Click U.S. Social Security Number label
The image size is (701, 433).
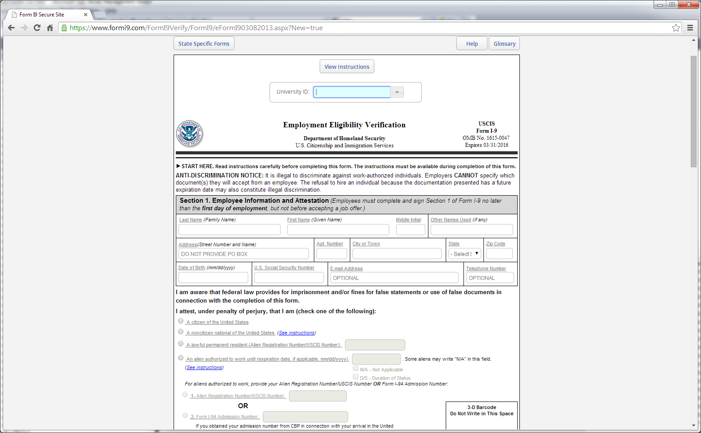coord(284,268)
